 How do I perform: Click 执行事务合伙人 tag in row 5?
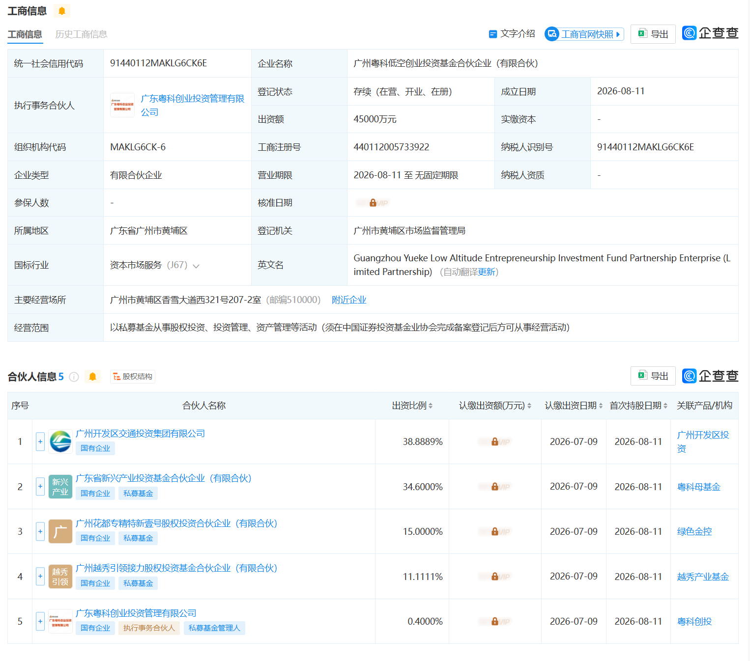(x=149, y=628)
